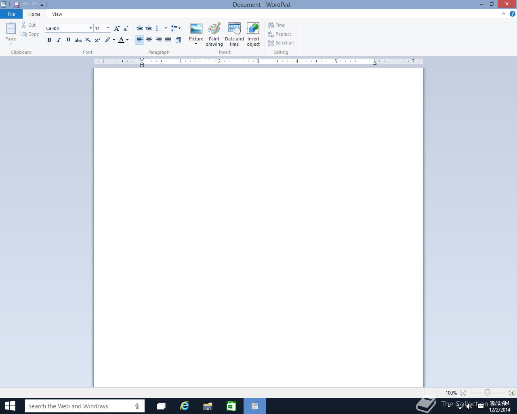Open the highlight color dropdown arrow
The height and width of the screenshot is (414, 517).
(x=114, y=40)
